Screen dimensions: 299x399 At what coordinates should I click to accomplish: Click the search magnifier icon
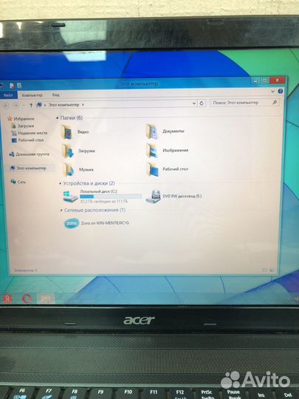coord(275,102)
